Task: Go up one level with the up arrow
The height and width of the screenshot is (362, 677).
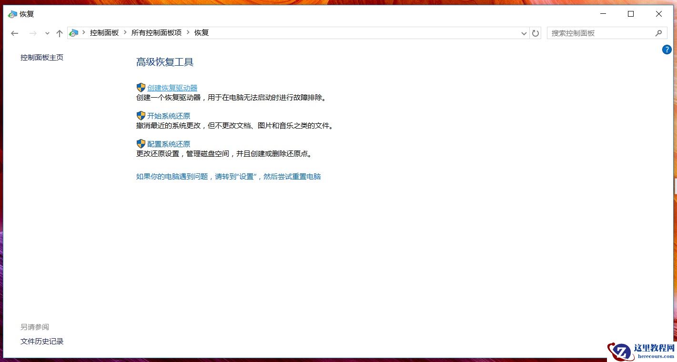Action: tap(59, 33)
